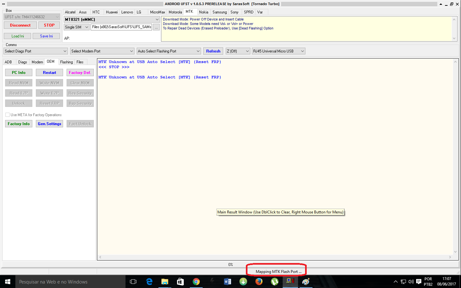The image size is (461, 288).
Task: Click the SarasSoft files path field
Action: coord(122,27)
